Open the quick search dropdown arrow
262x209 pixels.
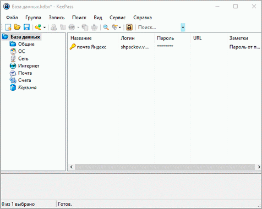coord(183,28)
